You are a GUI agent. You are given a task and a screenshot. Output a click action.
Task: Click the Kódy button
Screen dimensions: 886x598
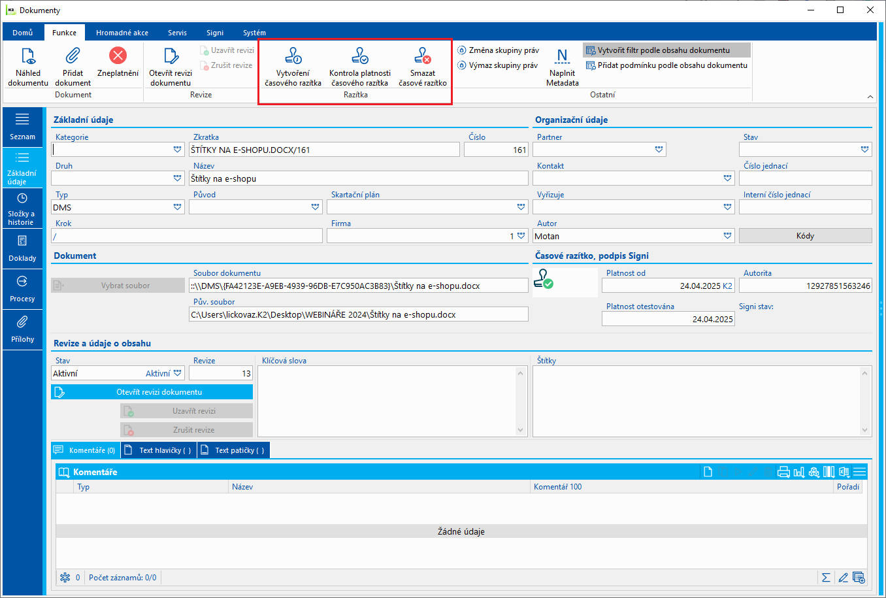pyautogui.click(x=805, y=236)
